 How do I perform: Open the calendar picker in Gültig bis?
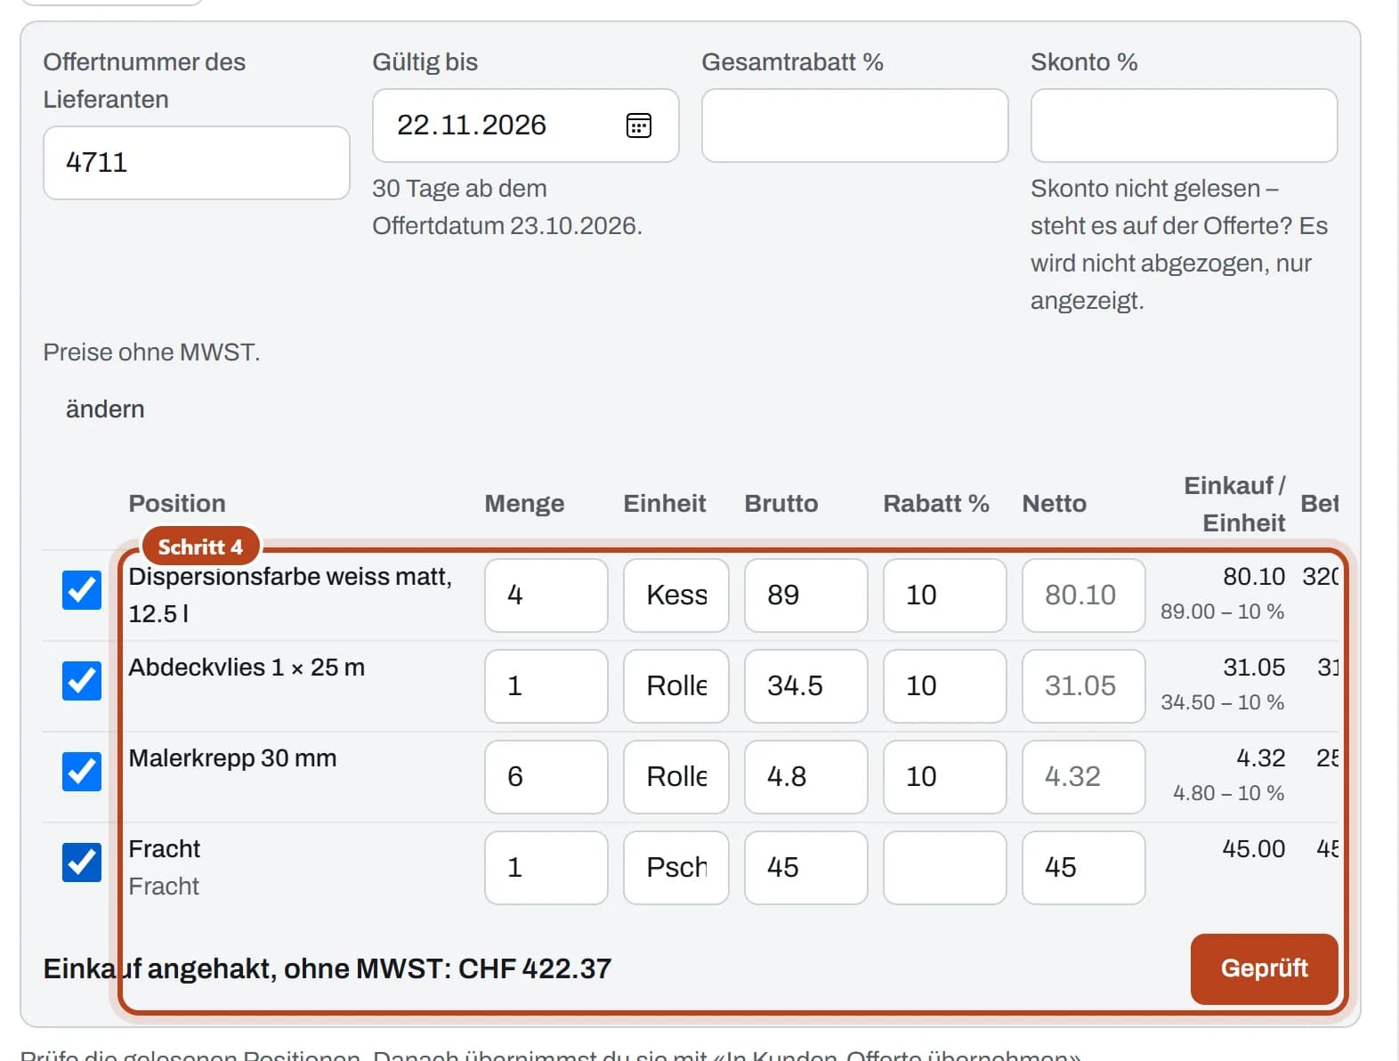tap(638, 126)
